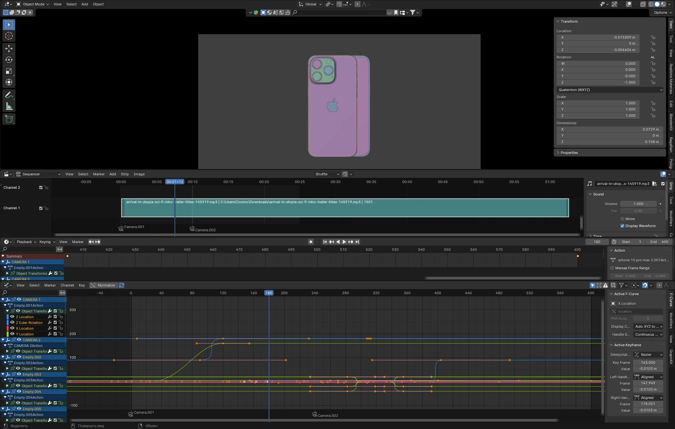This screenshot has width=675, height=429.
Task: Click the End frame field showing 600
Action: pos(659,242)
